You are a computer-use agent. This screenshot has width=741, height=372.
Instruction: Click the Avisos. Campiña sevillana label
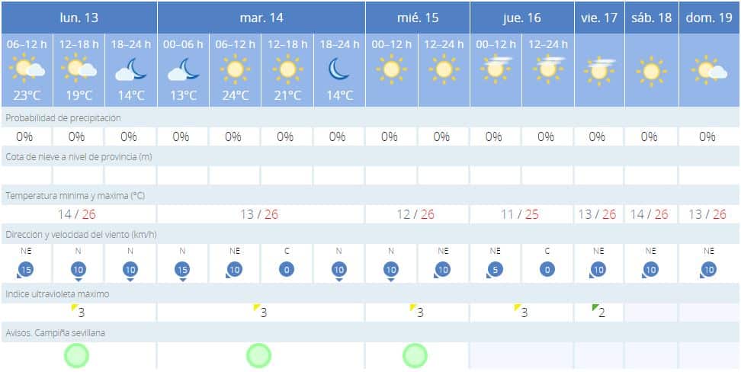coord(56,333)
